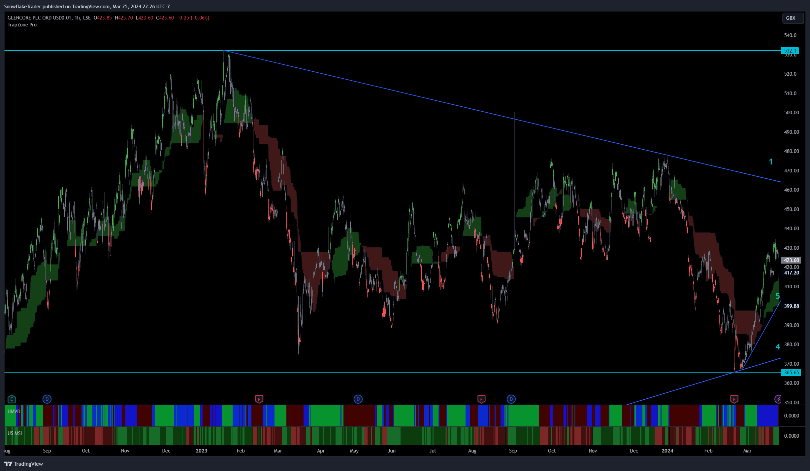Click the dividend marker near September 2022
This screenshot has width=810, height=471.
pos(47,399)
